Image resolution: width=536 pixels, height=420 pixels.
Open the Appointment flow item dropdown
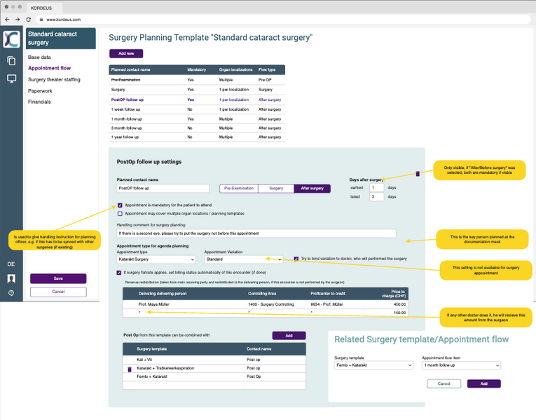point(461,365)
